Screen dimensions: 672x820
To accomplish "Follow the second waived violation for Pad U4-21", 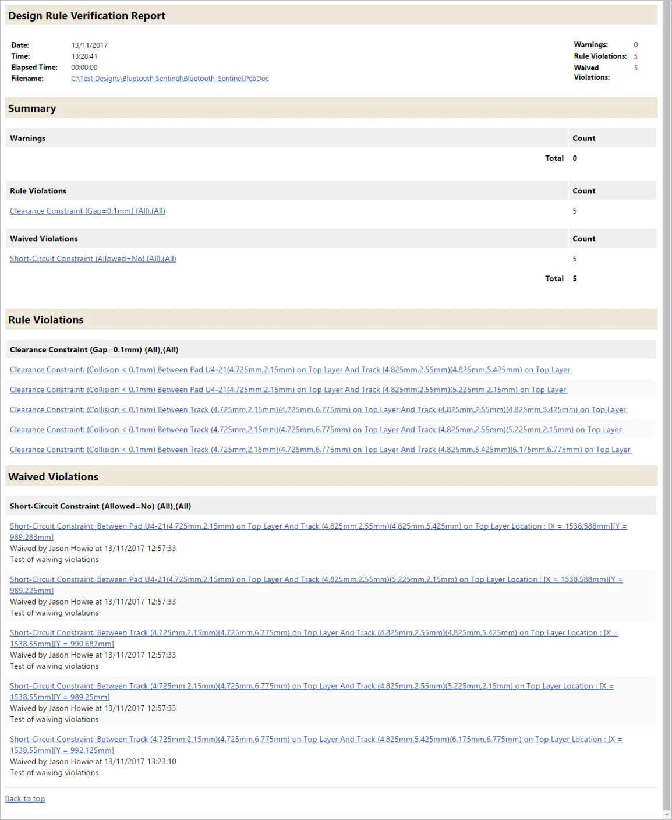I will 316,579.
